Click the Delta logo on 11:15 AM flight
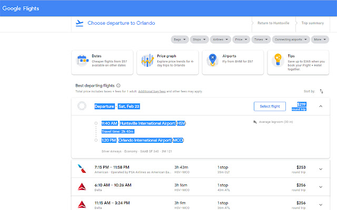This screenshot has width=337, height=210. [82, 204]
